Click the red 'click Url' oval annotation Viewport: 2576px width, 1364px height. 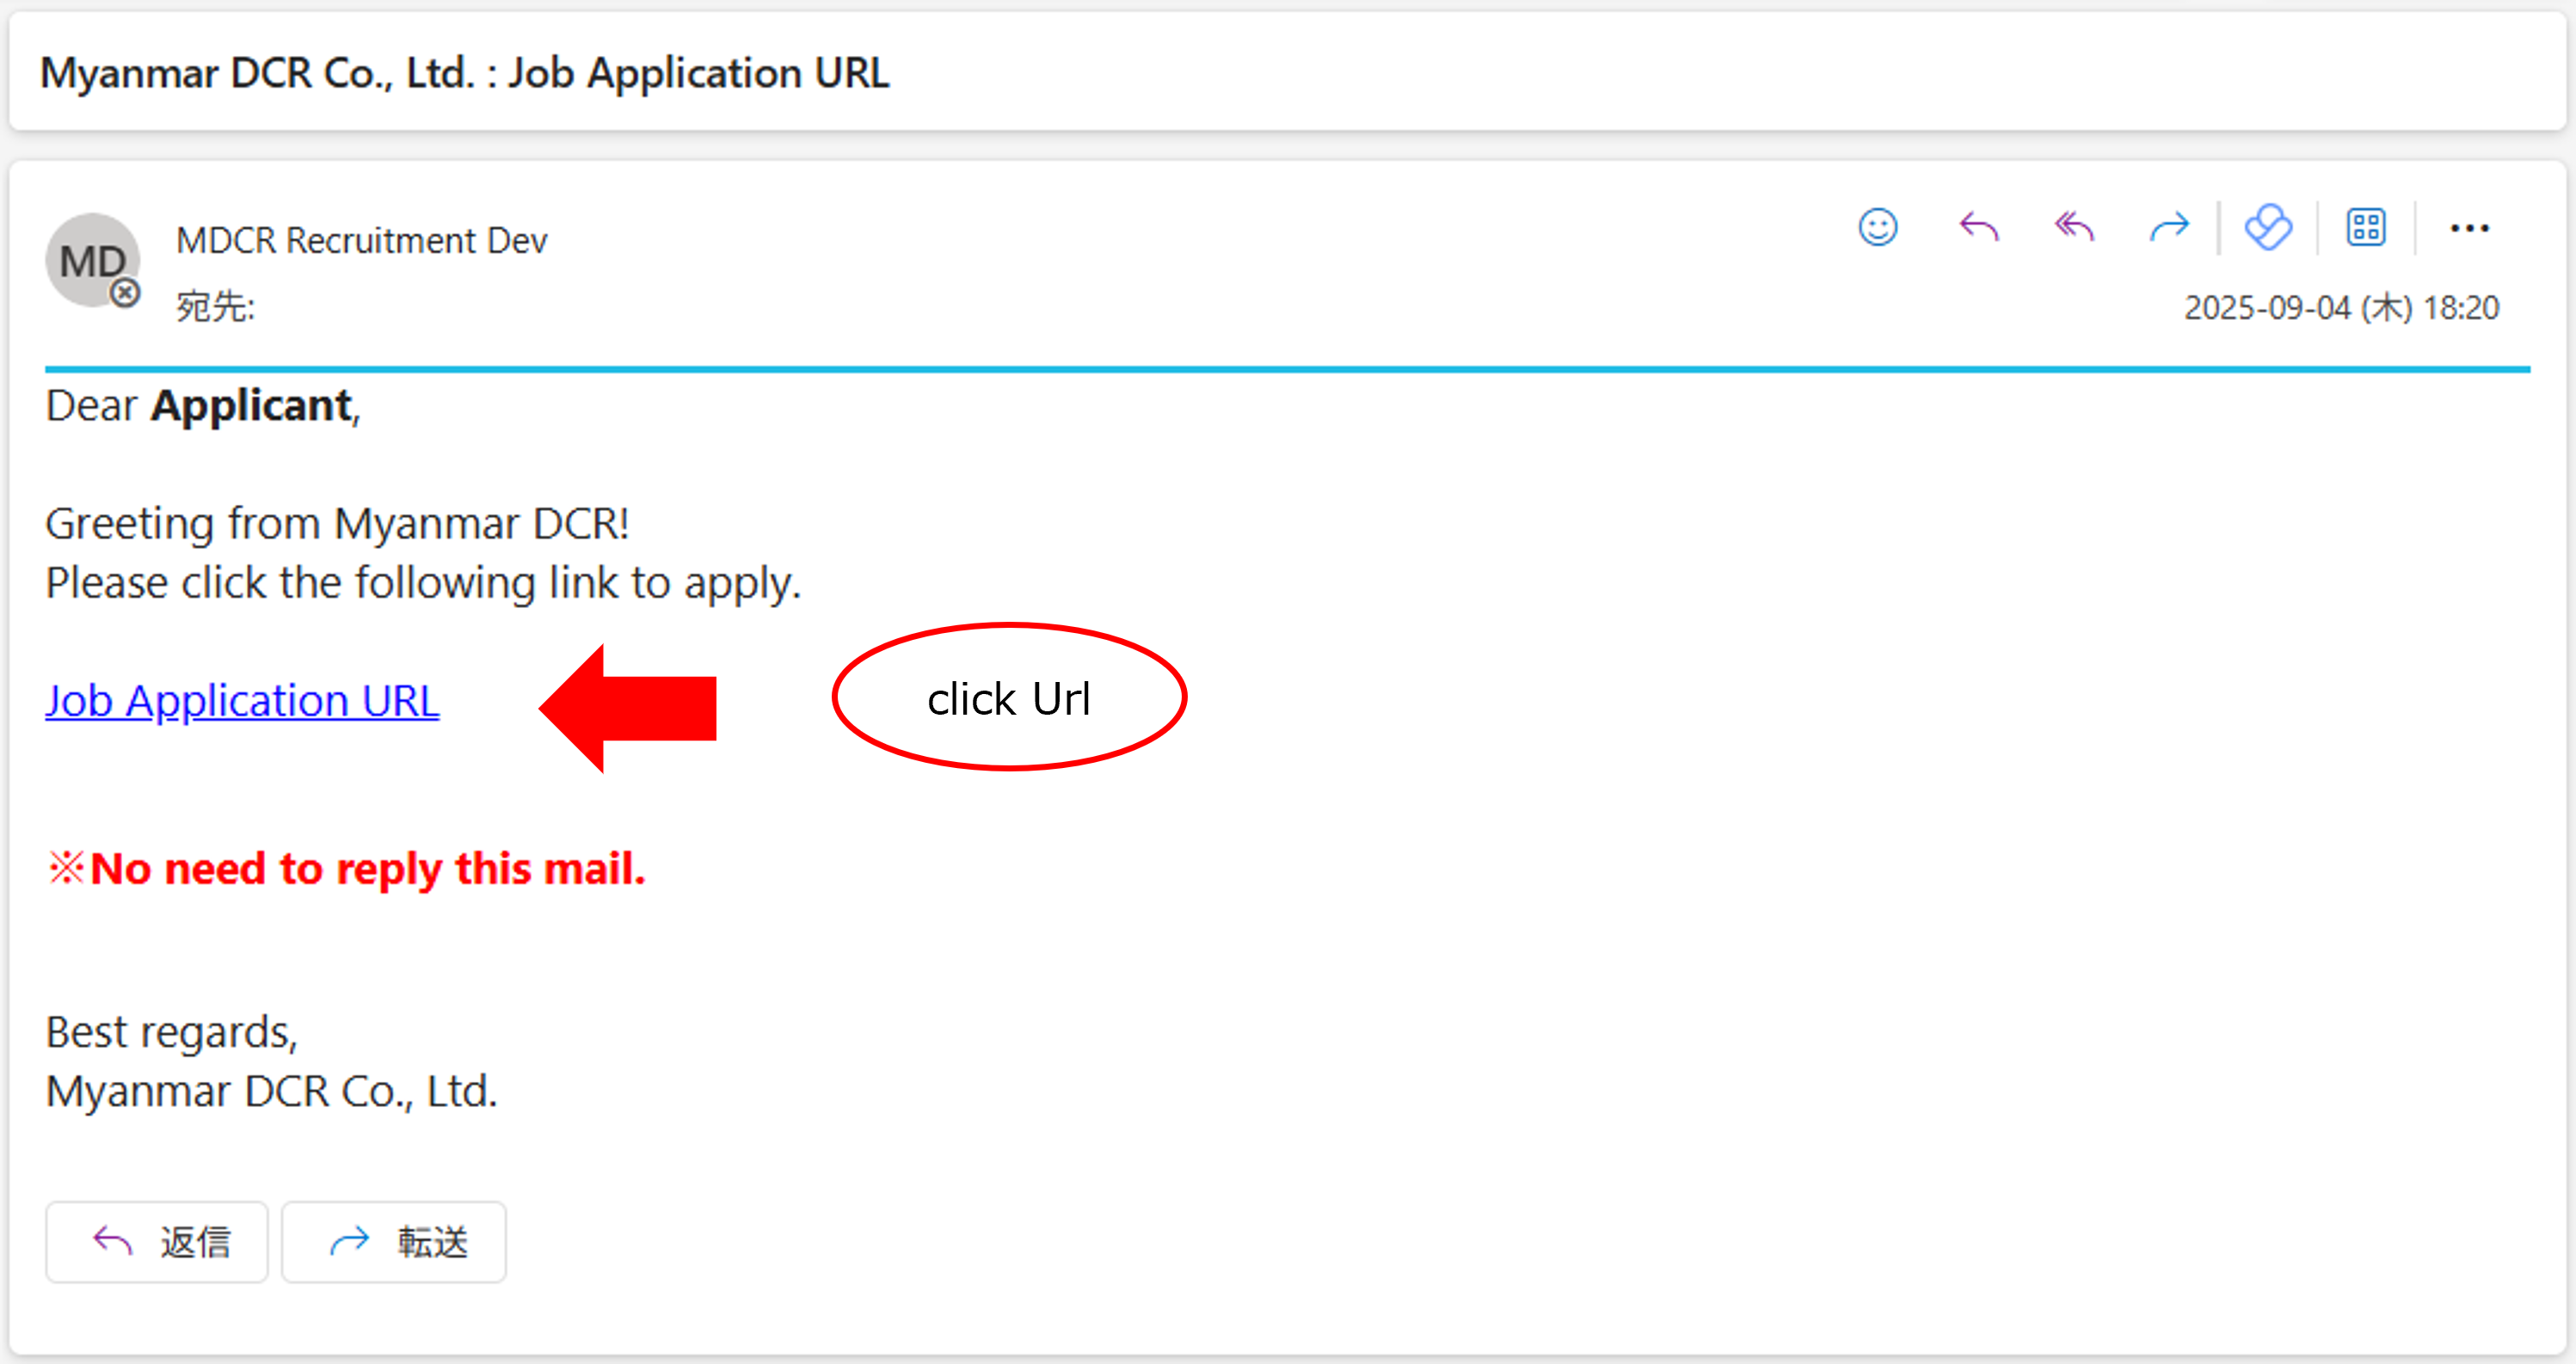point(1008,698)
